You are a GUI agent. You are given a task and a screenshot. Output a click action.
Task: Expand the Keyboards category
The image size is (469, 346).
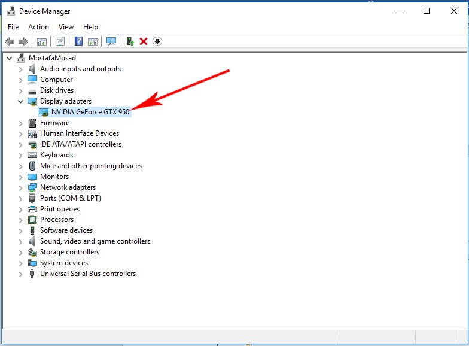[x=20, y=156]
